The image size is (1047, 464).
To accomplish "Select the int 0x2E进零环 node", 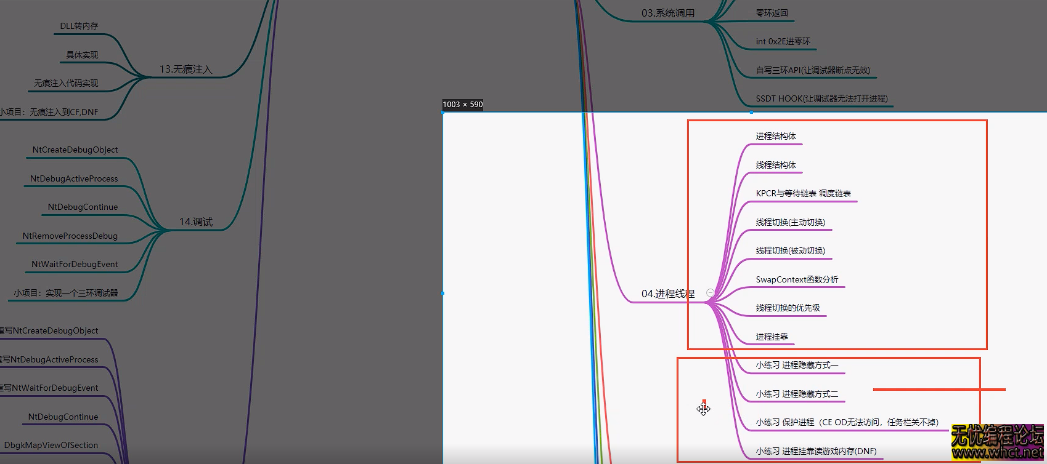I will click(783, 42).
